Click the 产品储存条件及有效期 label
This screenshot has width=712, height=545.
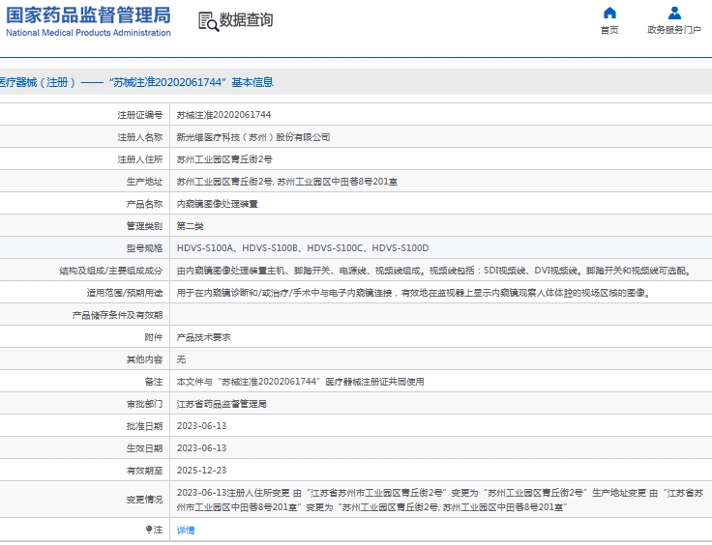(x=117, y=315)
